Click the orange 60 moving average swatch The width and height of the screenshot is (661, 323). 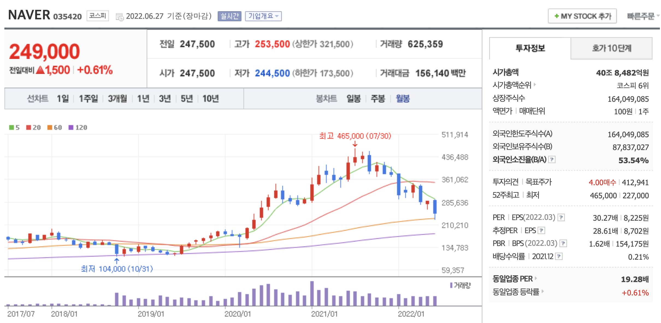point(50,127)
